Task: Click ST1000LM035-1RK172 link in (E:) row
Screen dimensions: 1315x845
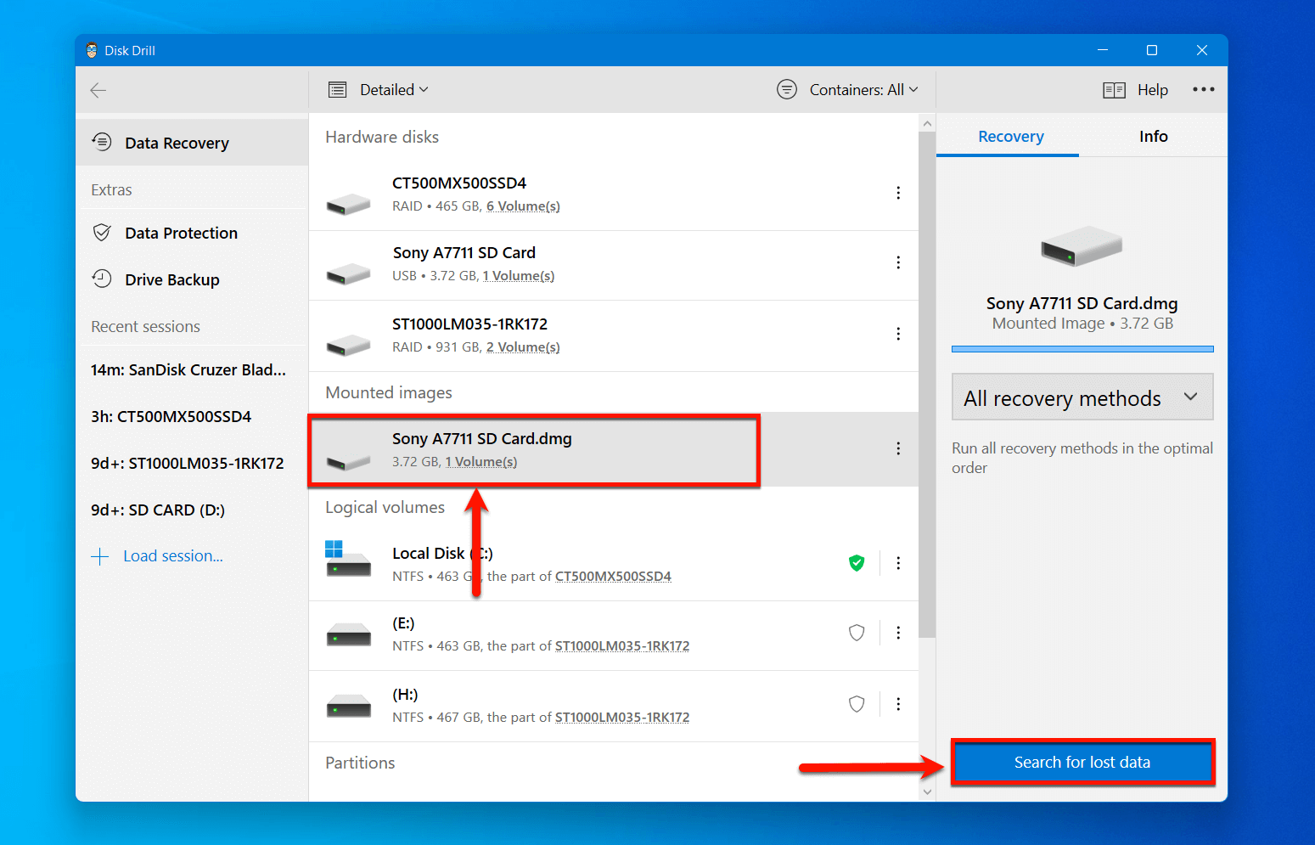Action: click(x=622, y=646)
